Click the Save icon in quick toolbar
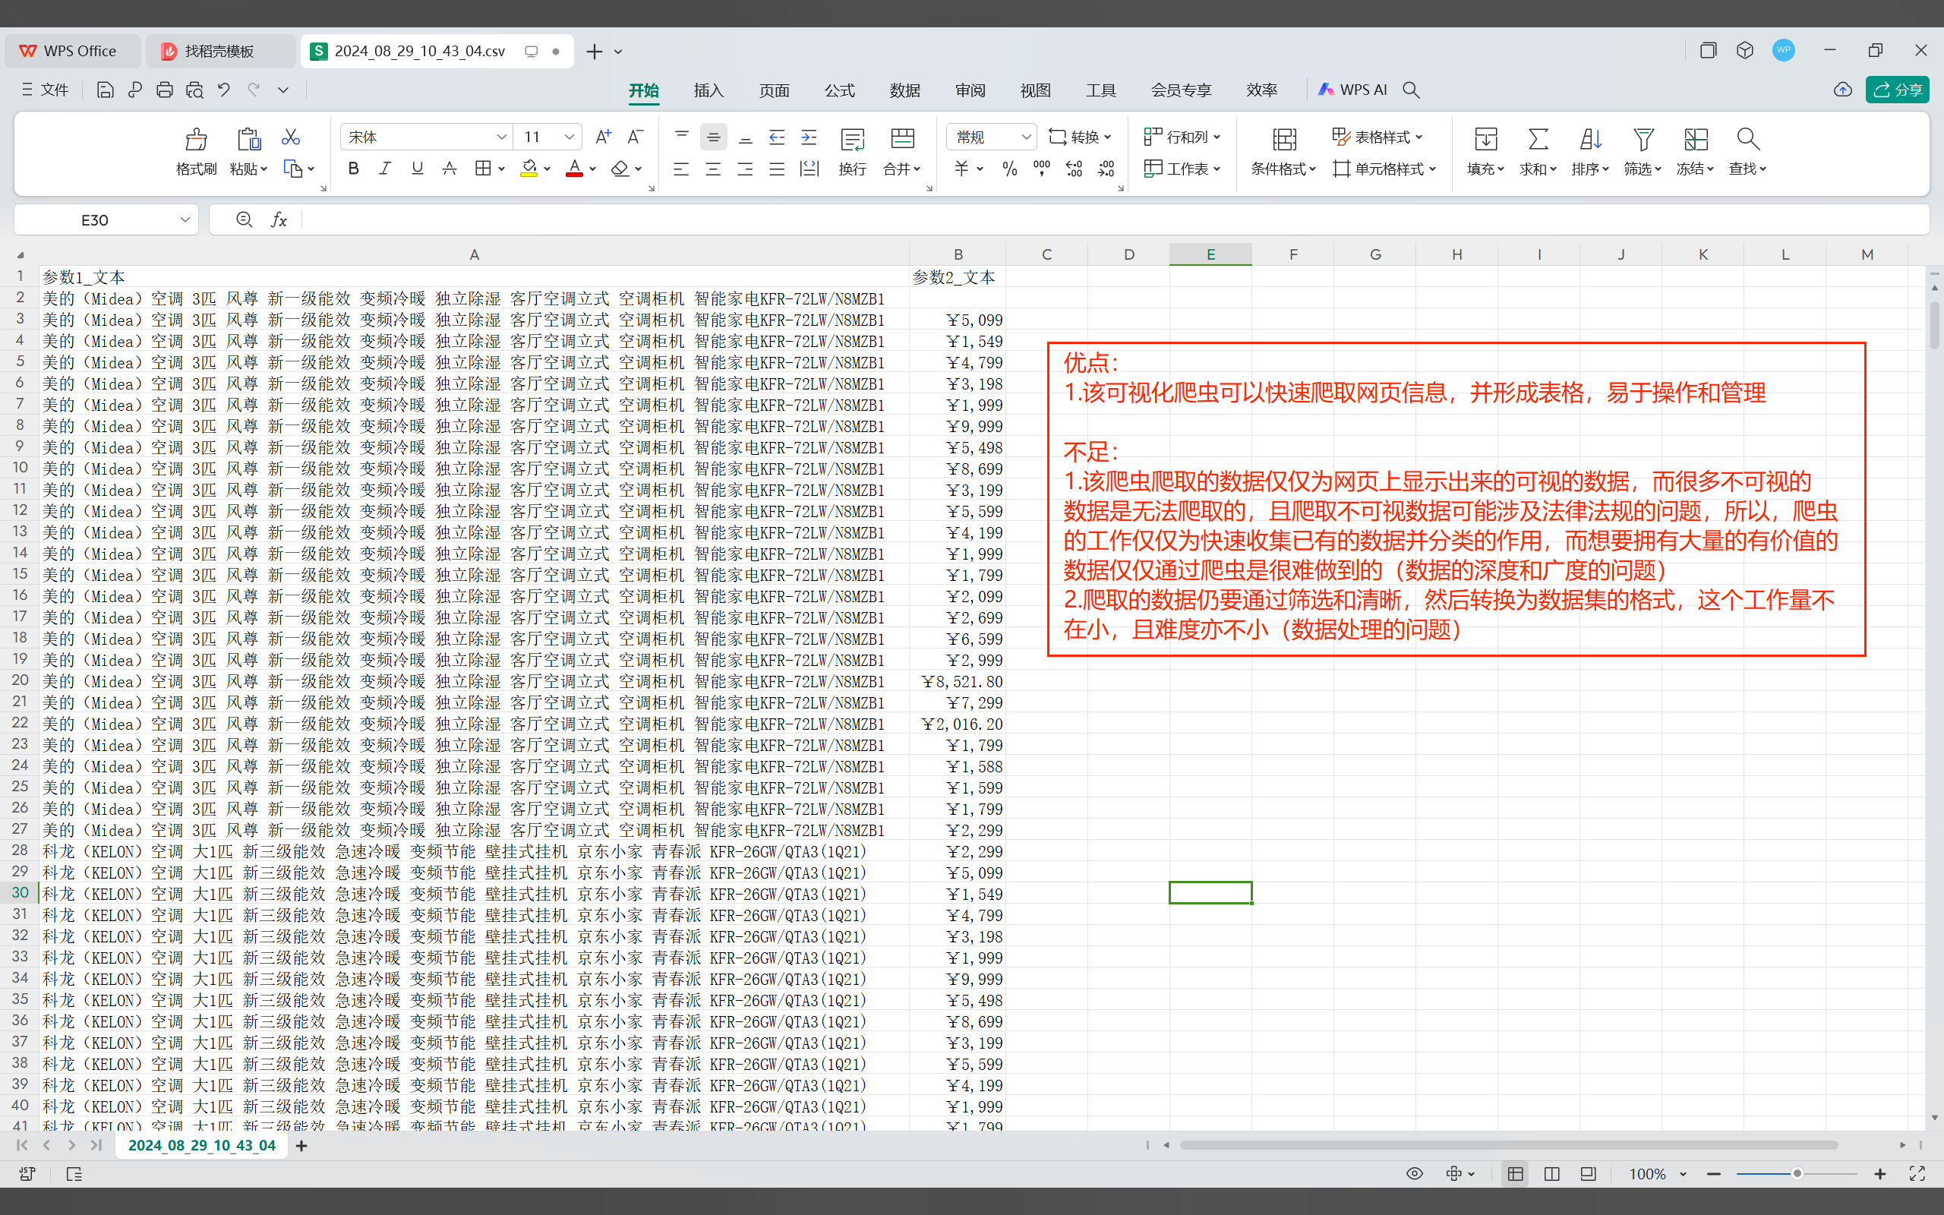 tap(106, 90)
